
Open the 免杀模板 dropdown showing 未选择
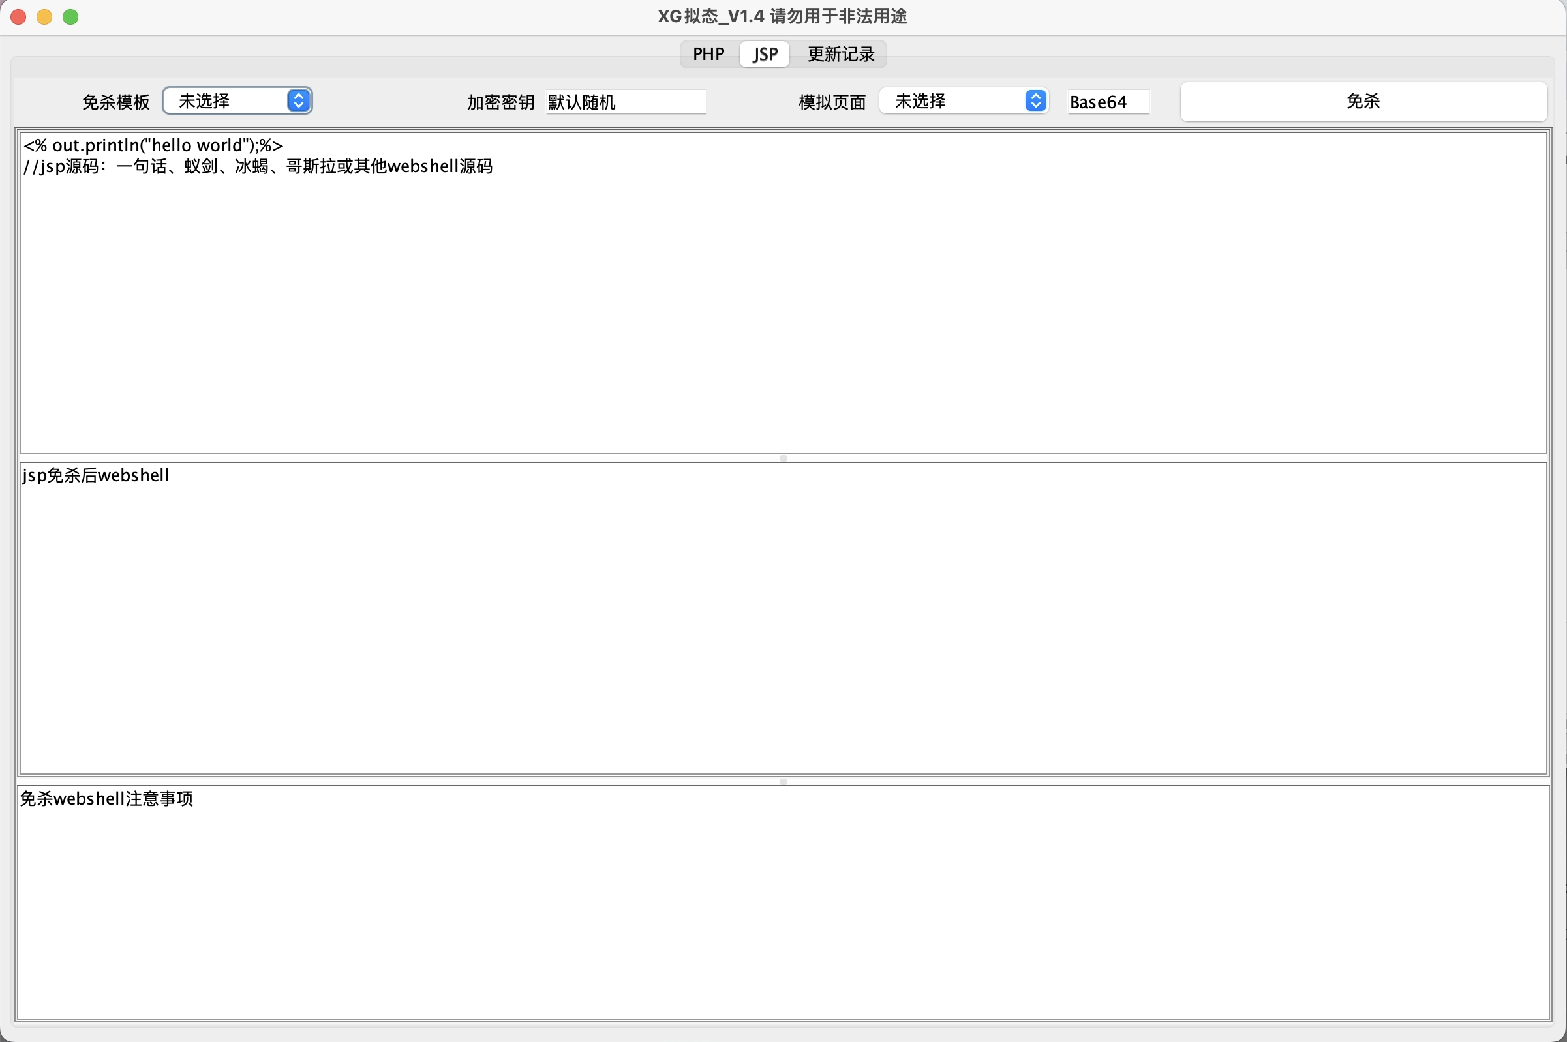pos(226,101)
